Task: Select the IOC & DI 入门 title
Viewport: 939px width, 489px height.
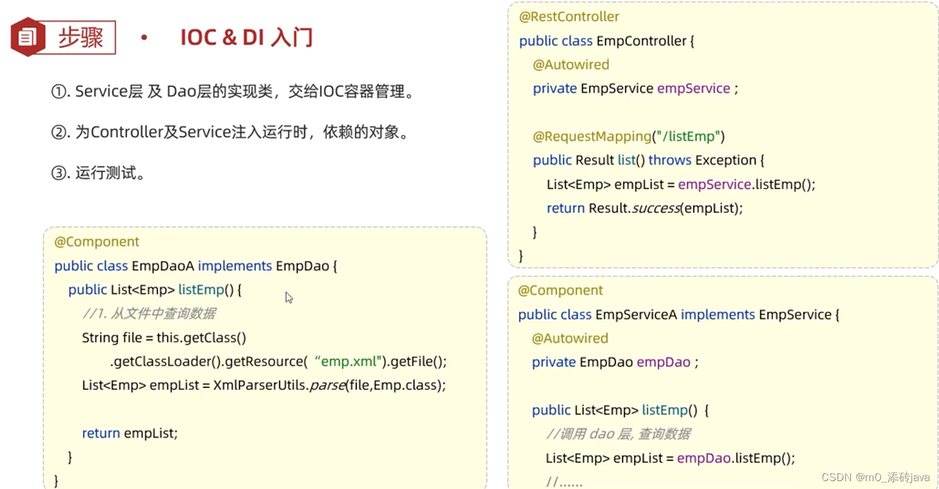Action: coord(246,37)
